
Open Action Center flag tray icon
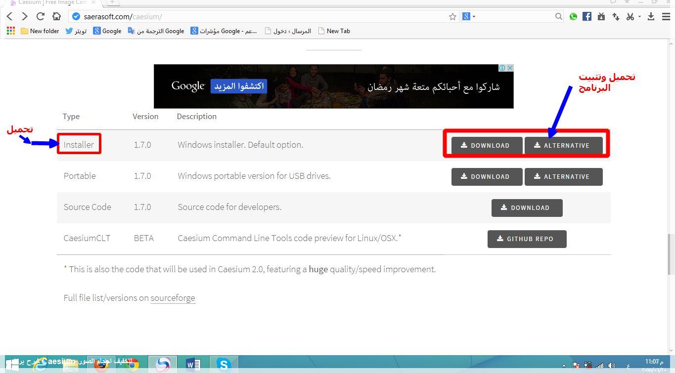576,366
